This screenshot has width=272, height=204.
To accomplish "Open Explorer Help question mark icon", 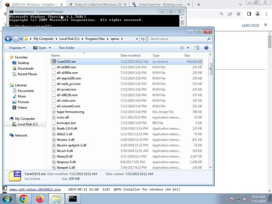I will [x=206, y=48].
